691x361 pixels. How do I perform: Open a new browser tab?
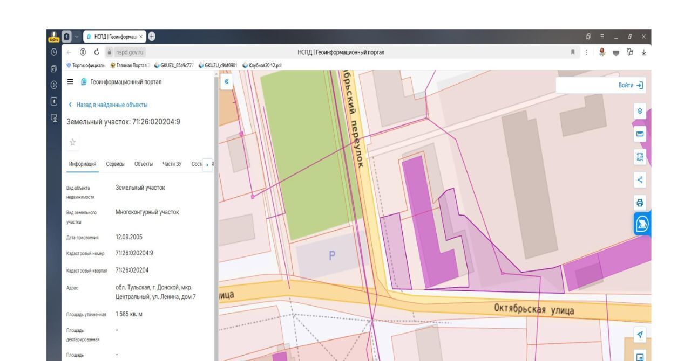click(x=151, y=37)
